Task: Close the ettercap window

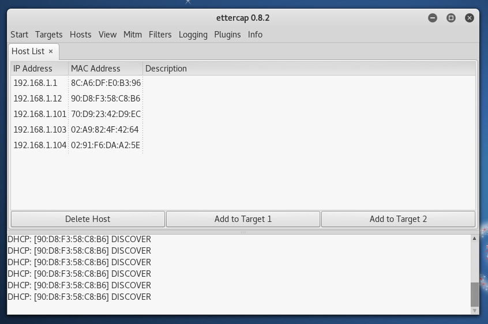Action: 470,18
